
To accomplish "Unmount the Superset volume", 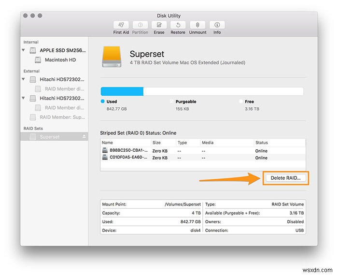I will click(197, 25).
